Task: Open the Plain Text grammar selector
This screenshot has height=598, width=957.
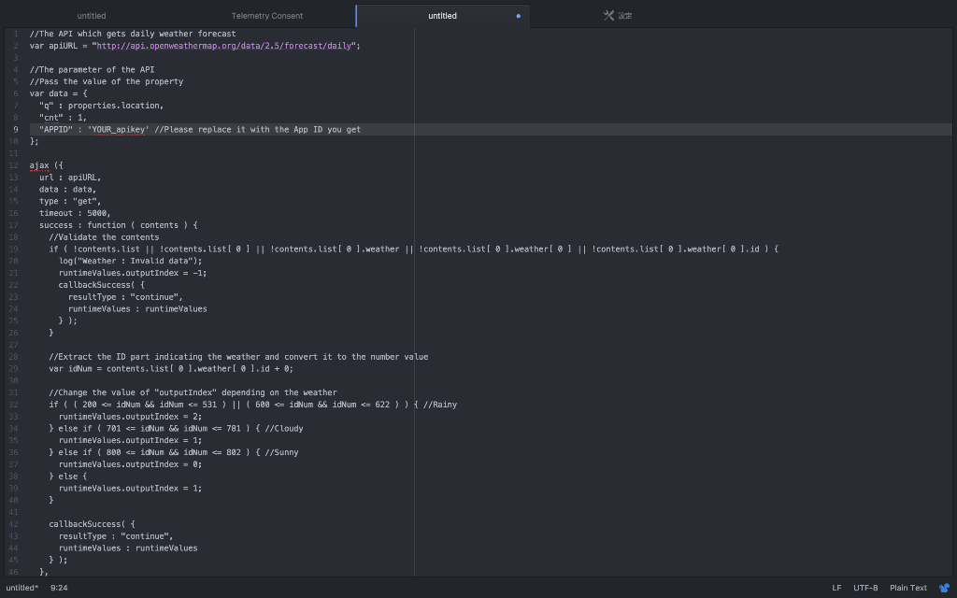Action: click(x=908, y=588)
